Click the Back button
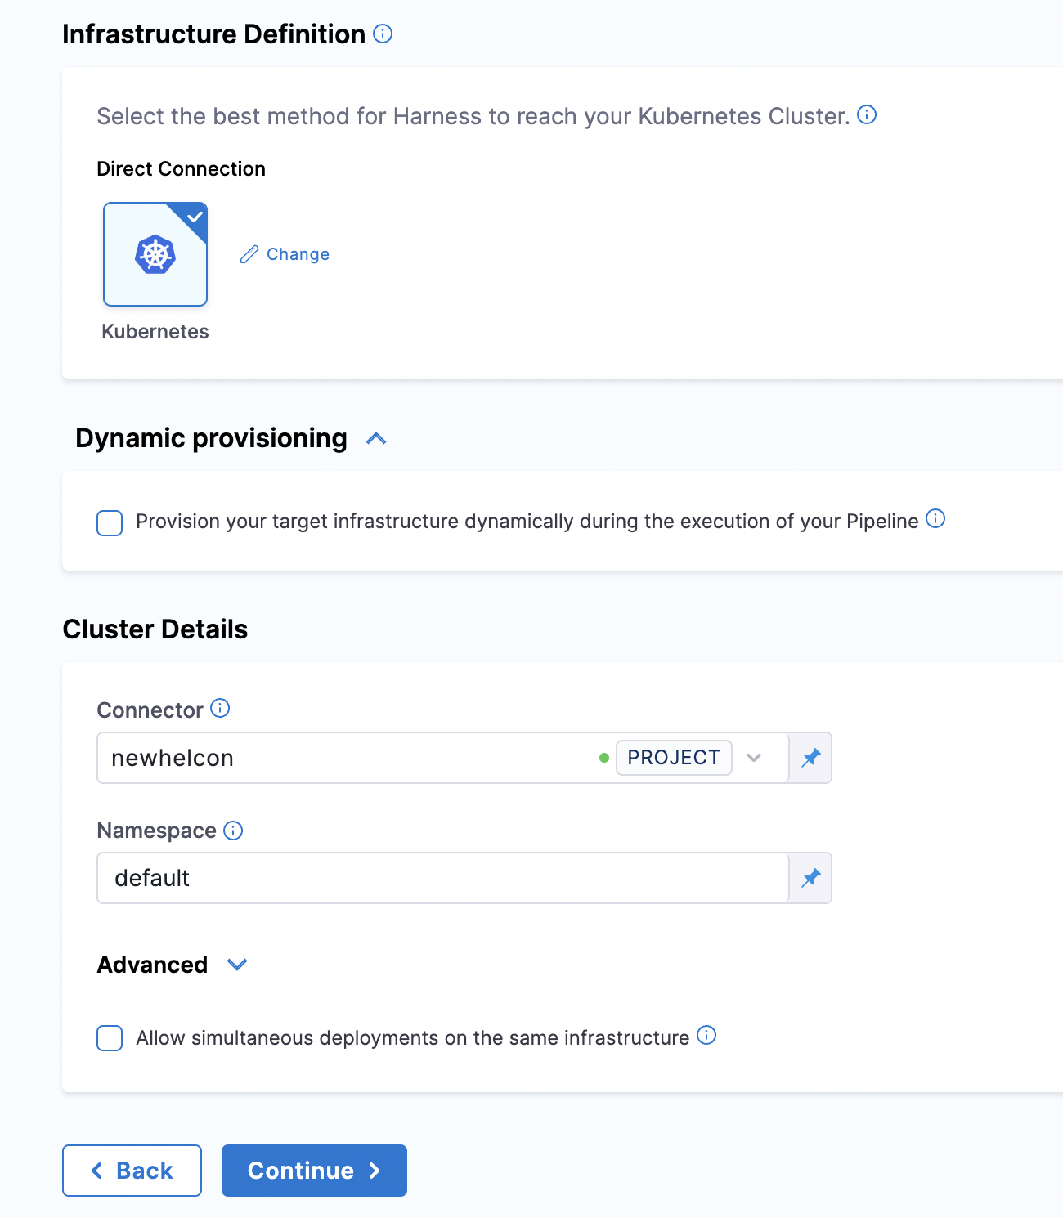 click(x=132, y=1171)
